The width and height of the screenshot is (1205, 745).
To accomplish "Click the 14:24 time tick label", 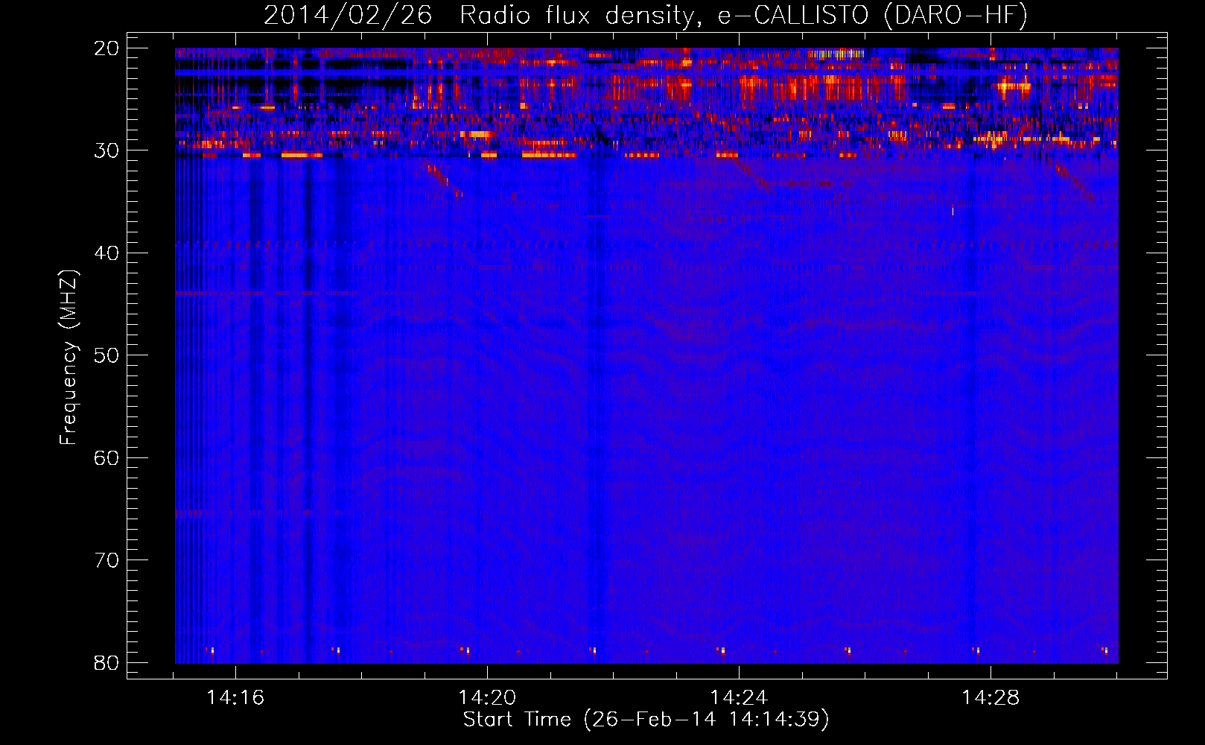I will pyautogui.click(x=739, y=698).
